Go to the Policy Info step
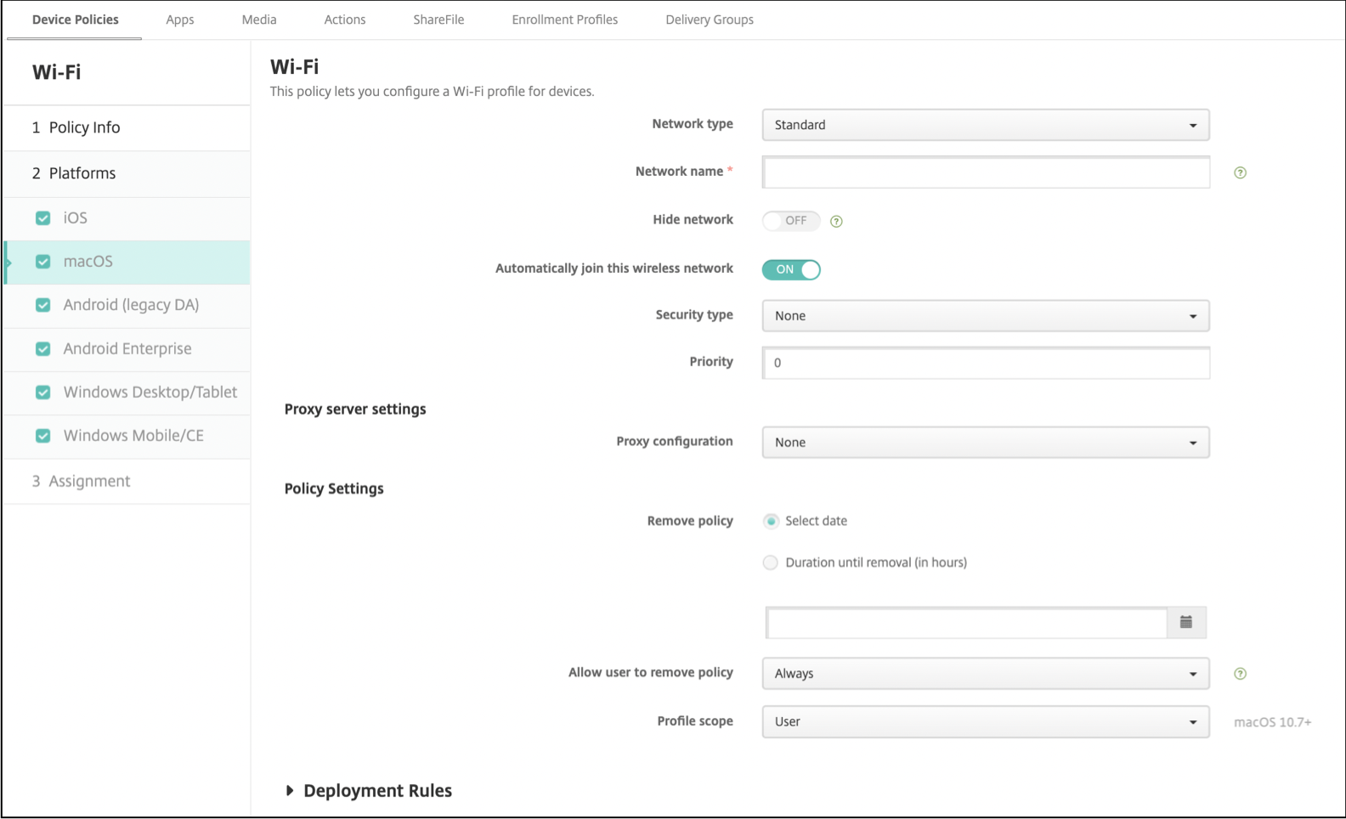The image size is (1346, 819). click(x=84, y=127)
